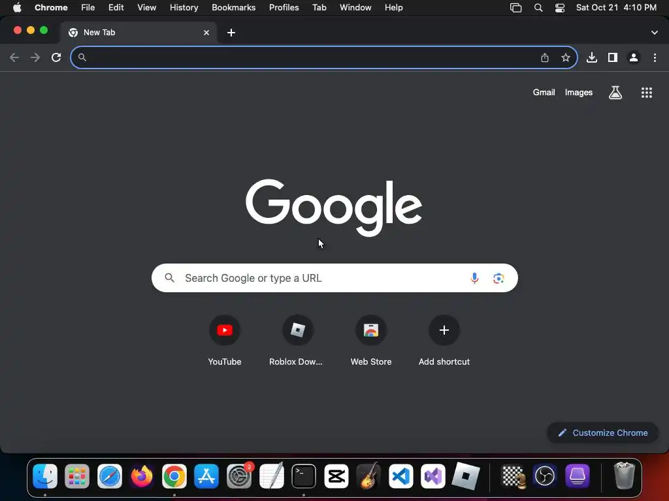This screenshot has height=501, width=669.
Task: Launch Safari from the Dock
Action: (110, 476)
